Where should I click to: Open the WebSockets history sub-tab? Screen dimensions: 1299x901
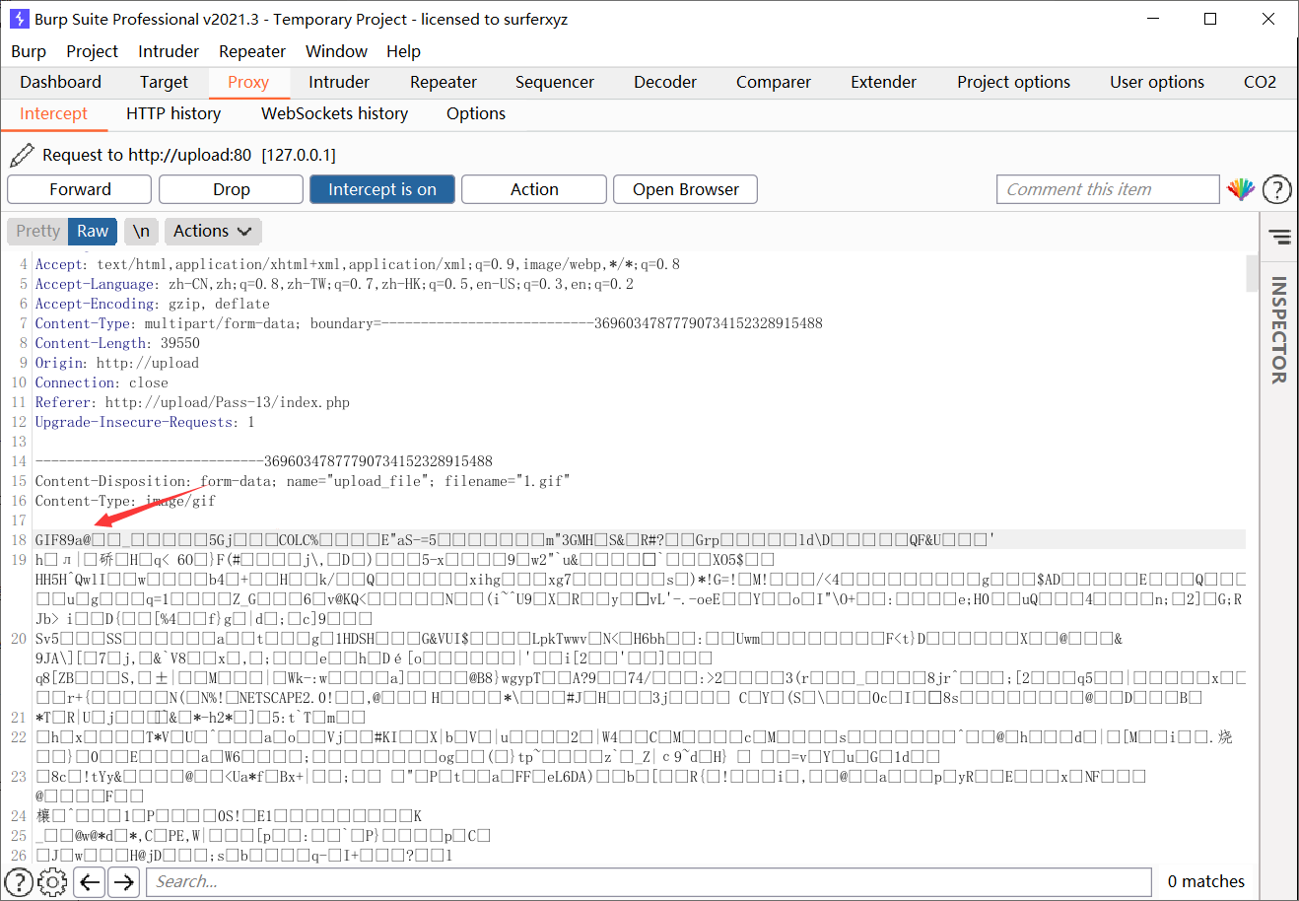[334, 113]
